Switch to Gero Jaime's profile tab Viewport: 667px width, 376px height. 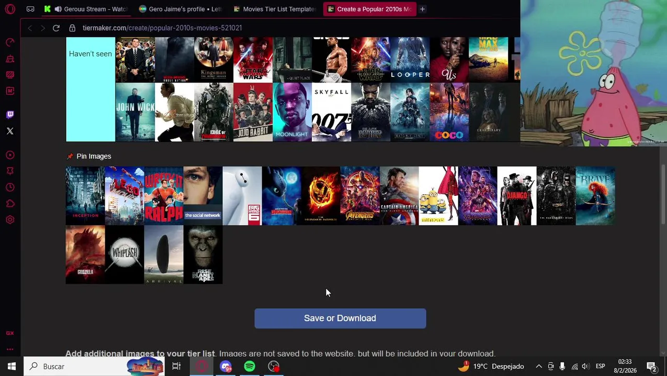click(x=181, y=9)
